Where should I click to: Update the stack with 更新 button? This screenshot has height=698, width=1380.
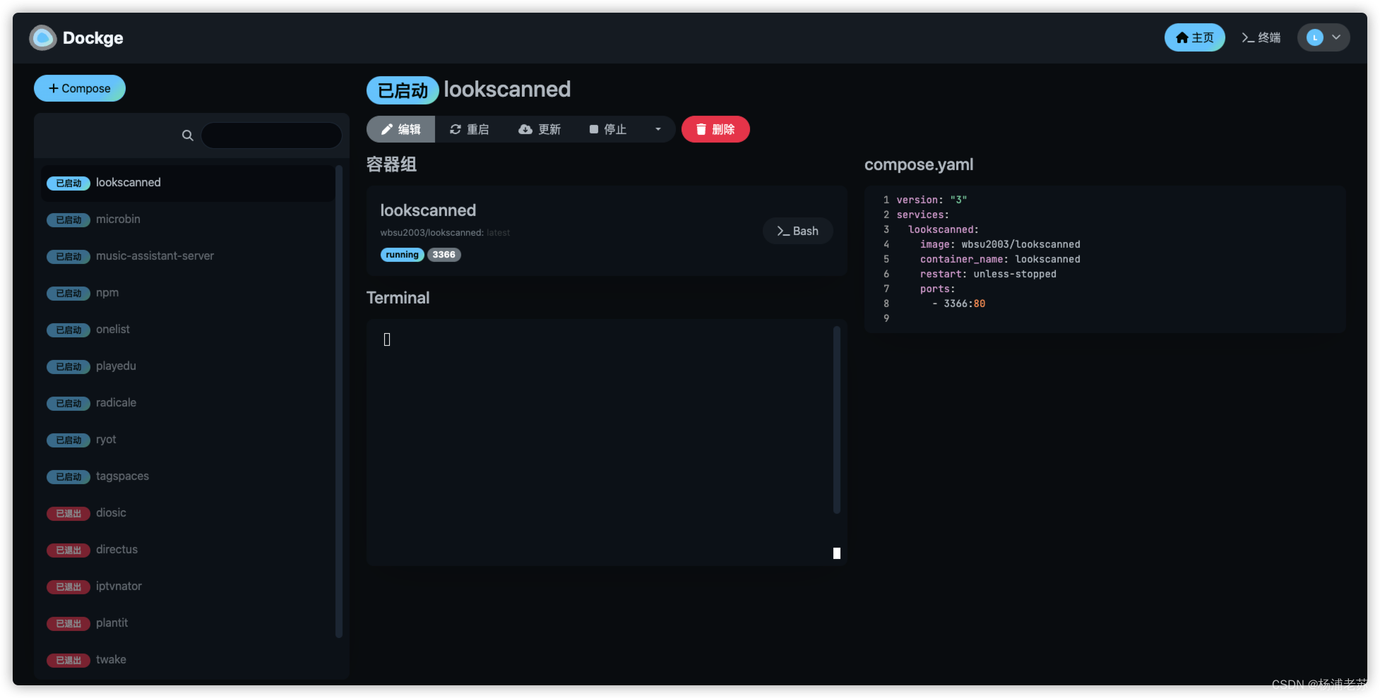pyautogui.click(x=540, y=129)
